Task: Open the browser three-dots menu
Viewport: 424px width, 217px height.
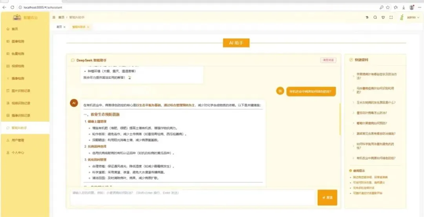Action: click(x=419, y=7)
